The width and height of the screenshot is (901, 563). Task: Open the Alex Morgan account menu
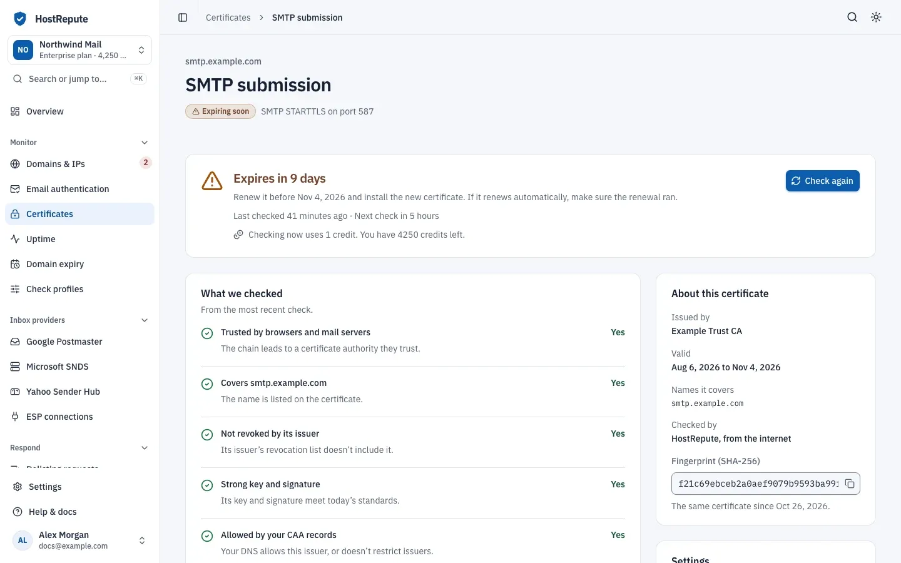pos(79,540)
